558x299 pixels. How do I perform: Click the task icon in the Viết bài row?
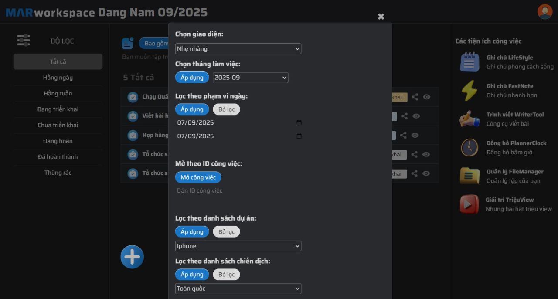pos(133,116)
